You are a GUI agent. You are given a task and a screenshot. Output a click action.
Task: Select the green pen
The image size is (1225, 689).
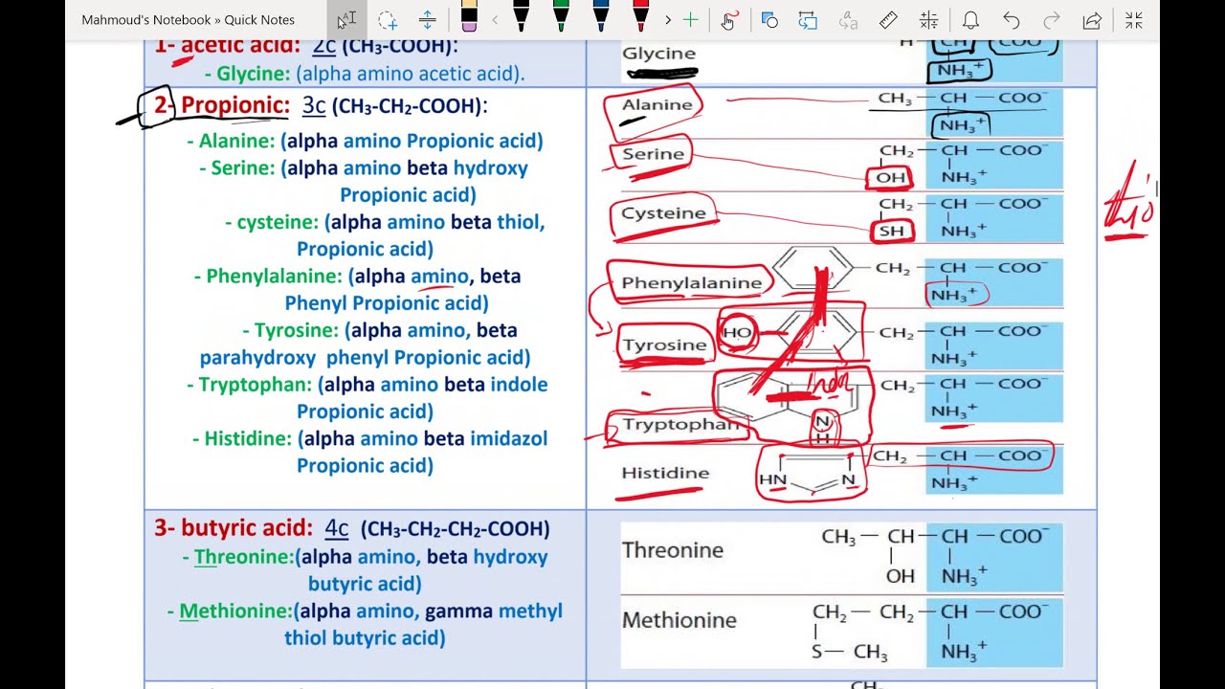(x=561, y=16)
